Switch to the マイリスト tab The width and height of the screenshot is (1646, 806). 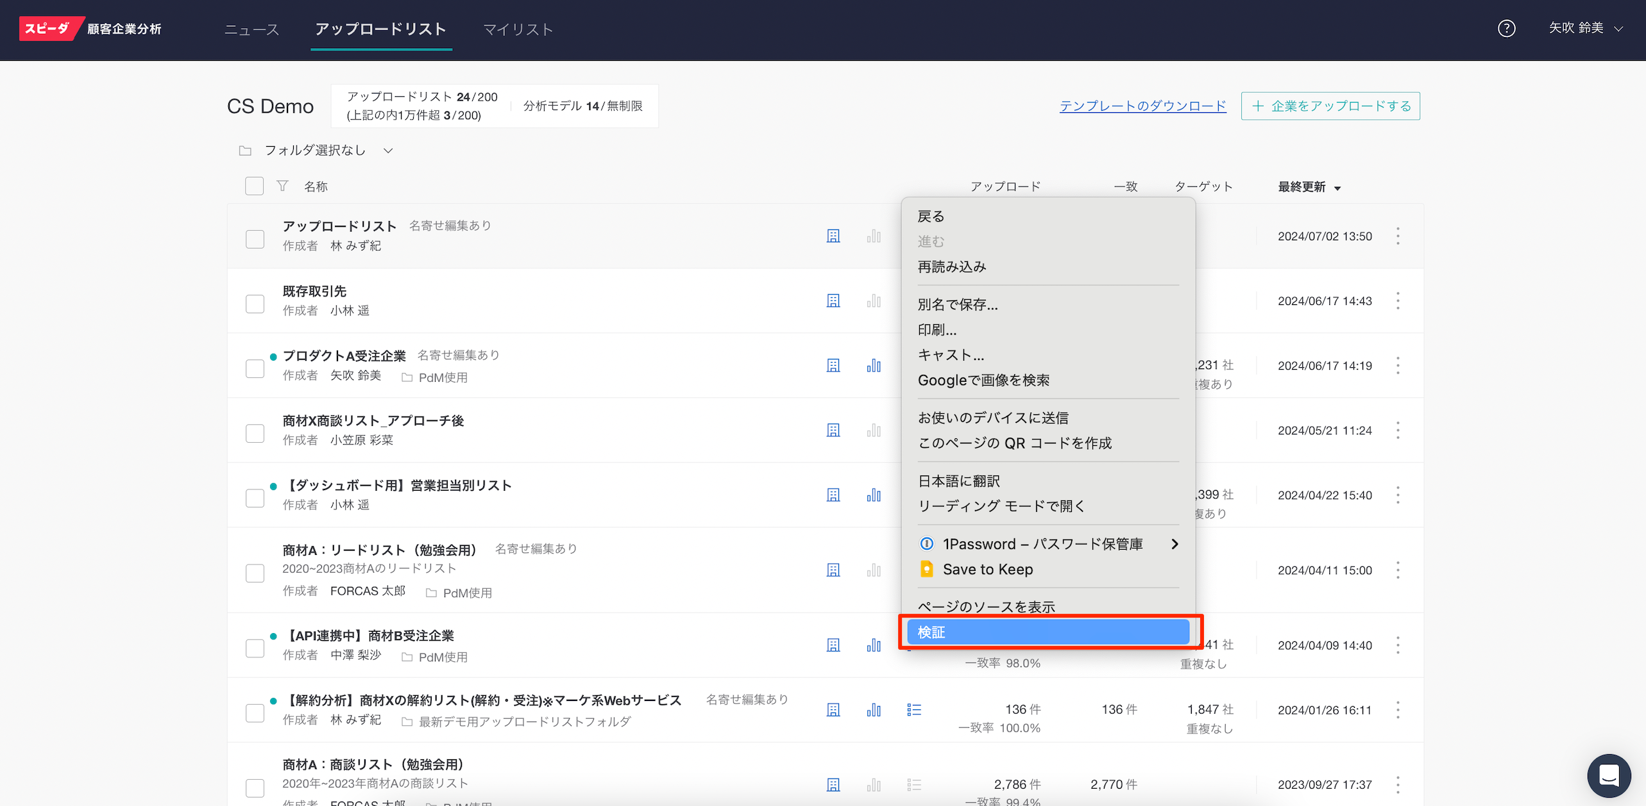pos(518,29)
